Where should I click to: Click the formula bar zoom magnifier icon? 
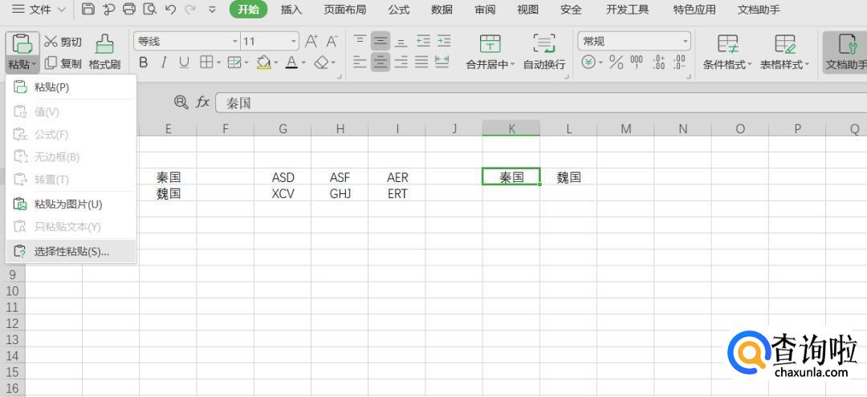[x=181, y=102]
